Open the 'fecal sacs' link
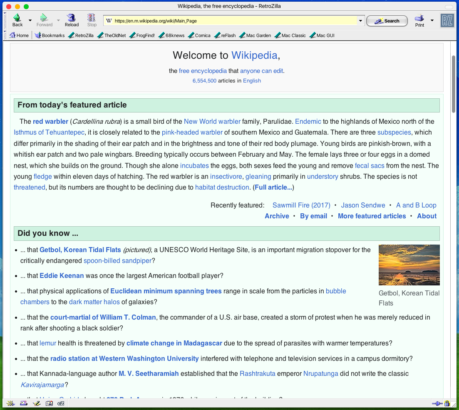This screenshot has height=410, width=459. (370, 165)
